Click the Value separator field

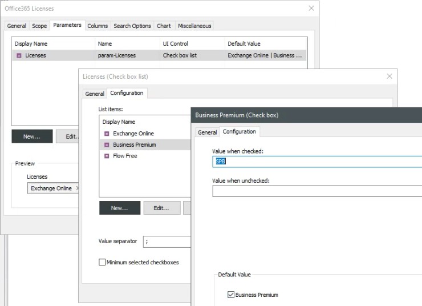coord(167,241)
